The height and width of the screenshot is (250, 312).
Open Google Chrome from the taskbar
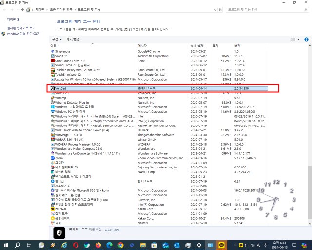pyautogui.click(x=120, y=245)
